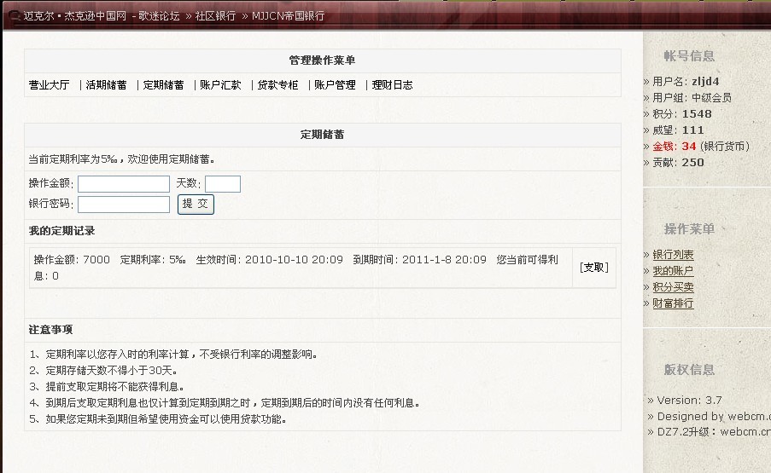Go to 社区银行 in the breadcrumb
Image resolution: width=771 pixels, height=473 pixels.
215,16
